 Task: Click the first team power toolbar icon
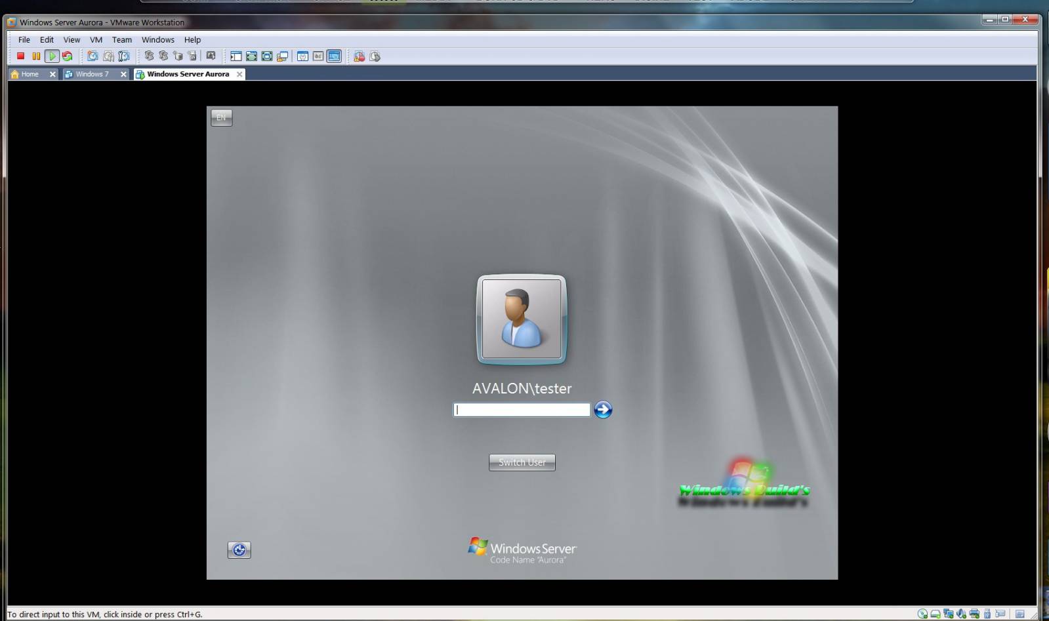pyautogui.click(x=149, y=56)
